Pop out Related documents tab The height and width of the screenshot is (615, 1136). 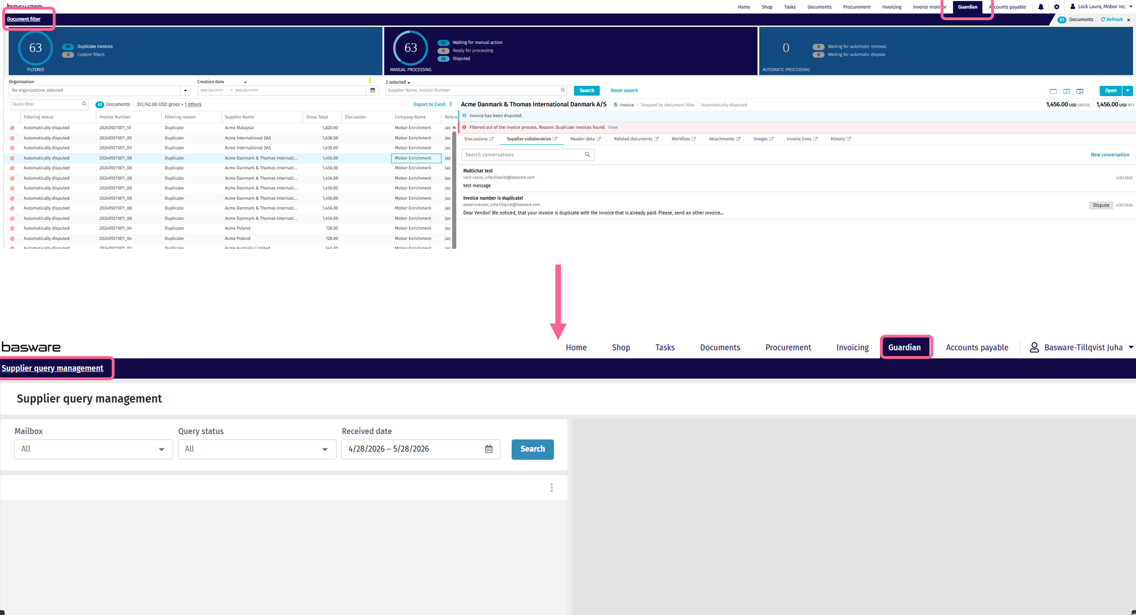tap(656, 139)
